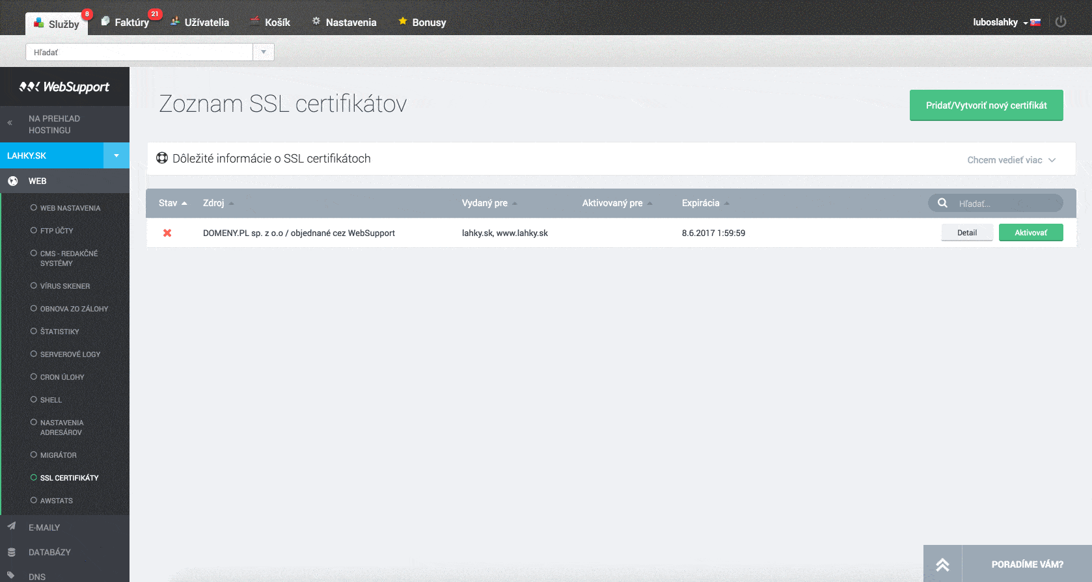Open Obnova zo zálohy
1092x582 pixels.
pos(74,309)
